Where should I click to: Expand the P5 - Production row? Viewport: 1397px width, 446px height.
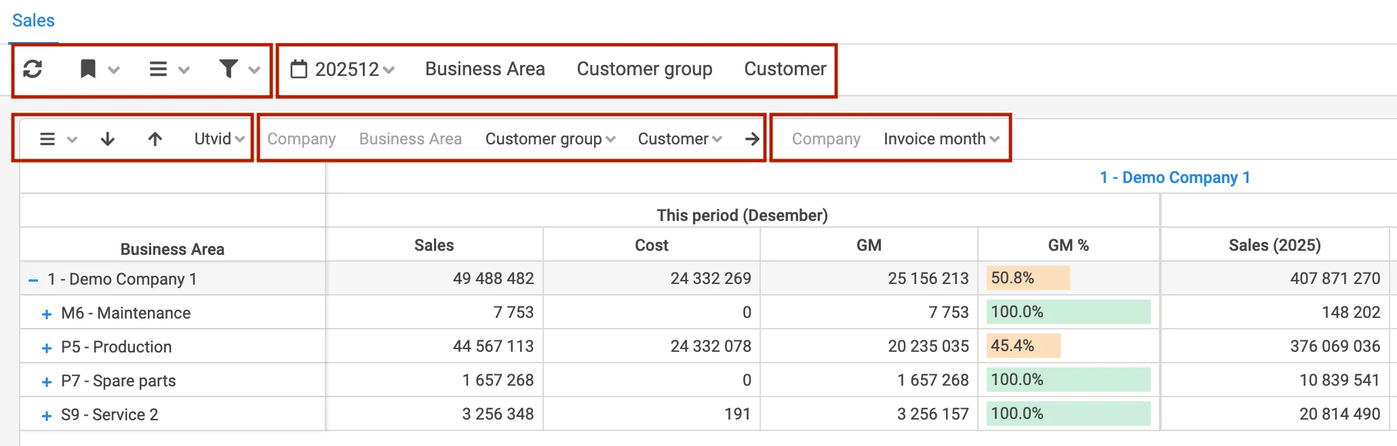coord(47,348)
